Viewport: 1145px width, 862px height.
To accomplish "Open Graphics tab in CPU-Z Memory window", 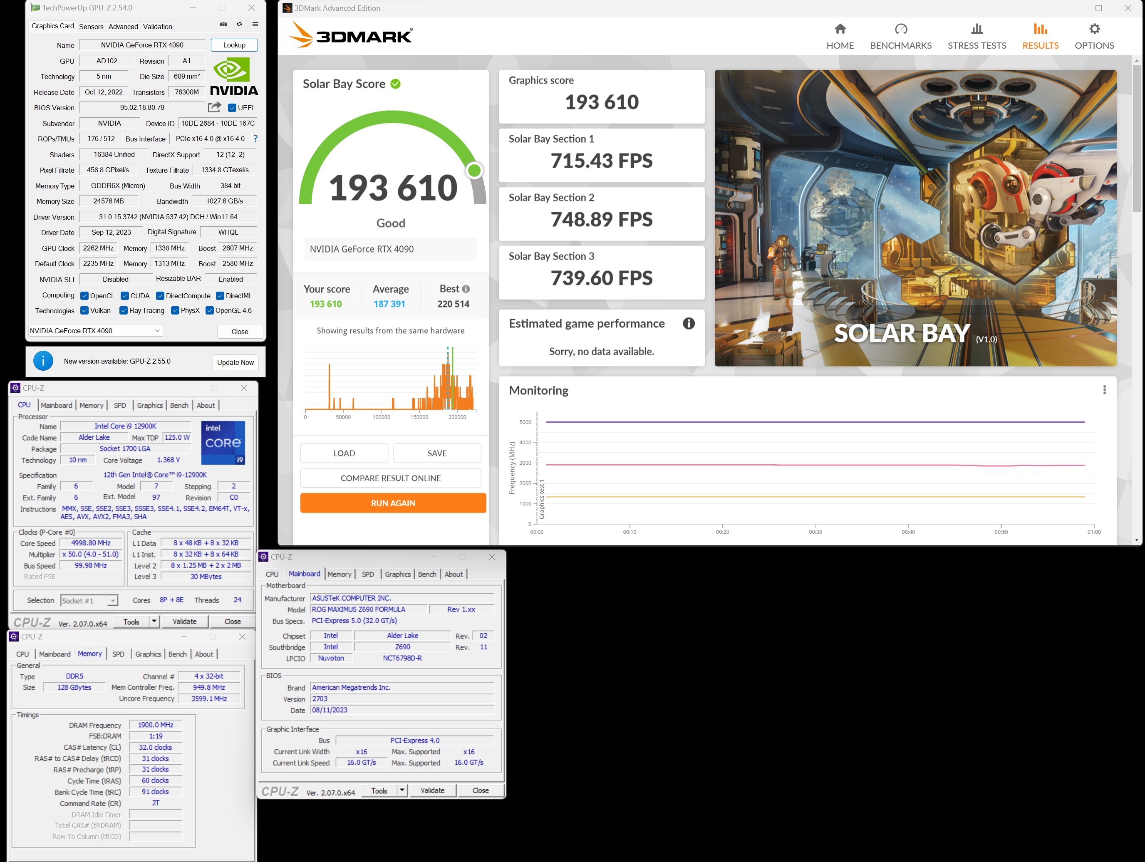I will click(148, 654).
